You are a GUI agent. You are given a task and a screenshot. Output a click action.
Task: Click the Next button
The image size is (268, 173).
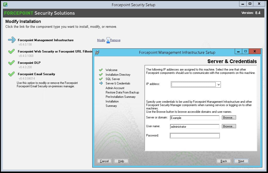pyautogui.click(x=241, y=161)
